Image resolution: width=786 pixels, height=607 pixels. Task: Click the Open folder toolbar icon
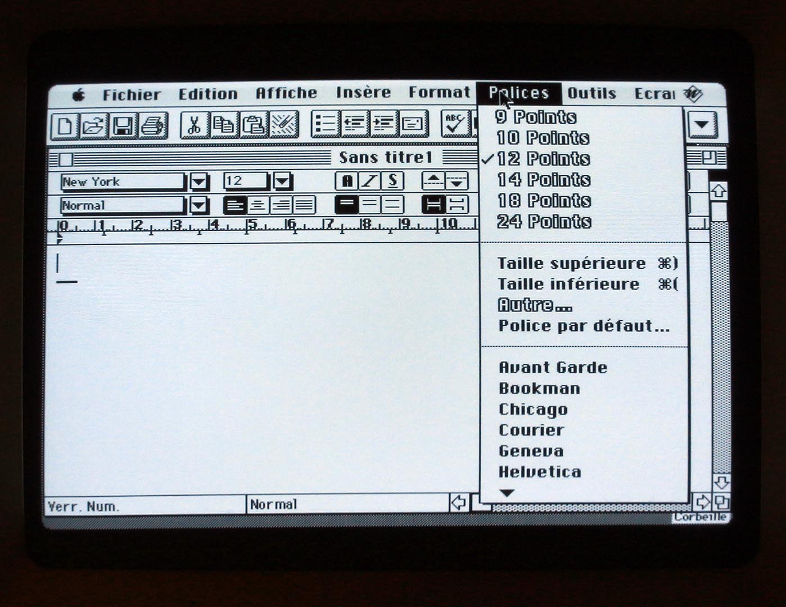point(94,125)
